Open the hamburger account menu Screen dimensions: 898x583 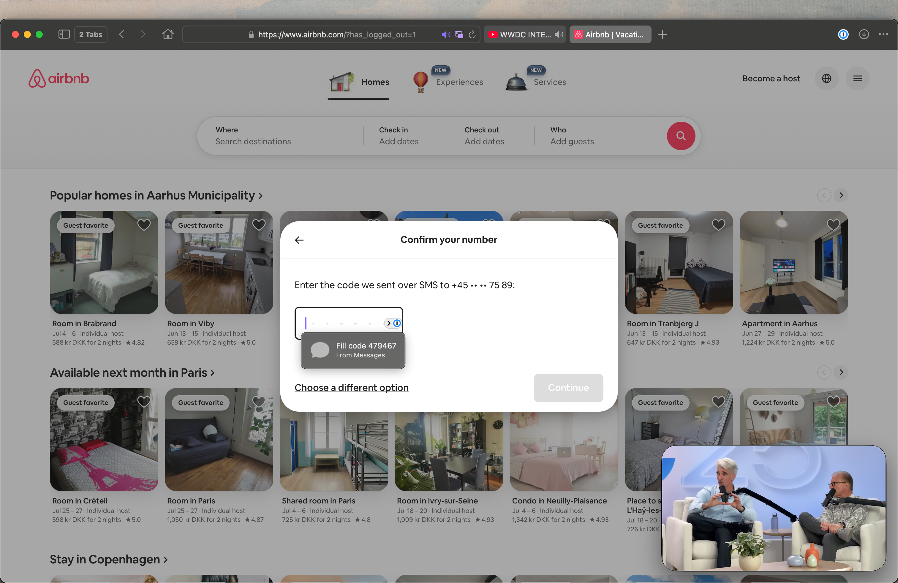tap(857, 78)
